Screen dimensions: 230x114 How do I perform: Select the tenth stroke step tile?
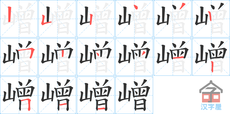(x=134, y=57)
